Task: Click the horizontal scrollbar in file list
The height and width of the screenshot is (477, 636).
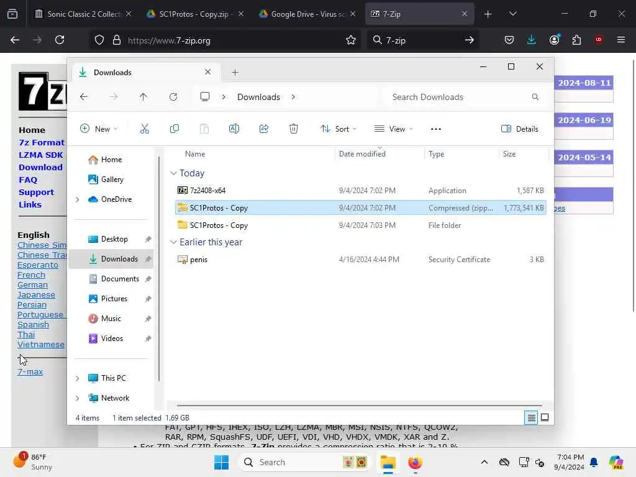Action: [360, 405]
